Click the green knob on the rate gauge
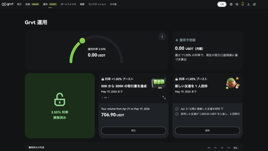 pyautogui.click(x=82, y=41)
